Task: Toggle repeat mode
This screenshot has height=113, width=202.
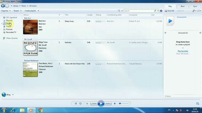Action: (x=80, y=104)
